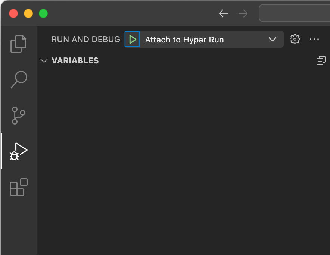Close the window with red button
The height and width of the screenshot is (255, 330).
coord(13,13)
